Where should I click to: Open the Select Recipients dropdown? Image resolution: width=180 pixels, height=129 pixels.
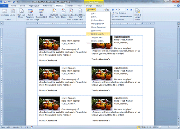pos(30,13)
